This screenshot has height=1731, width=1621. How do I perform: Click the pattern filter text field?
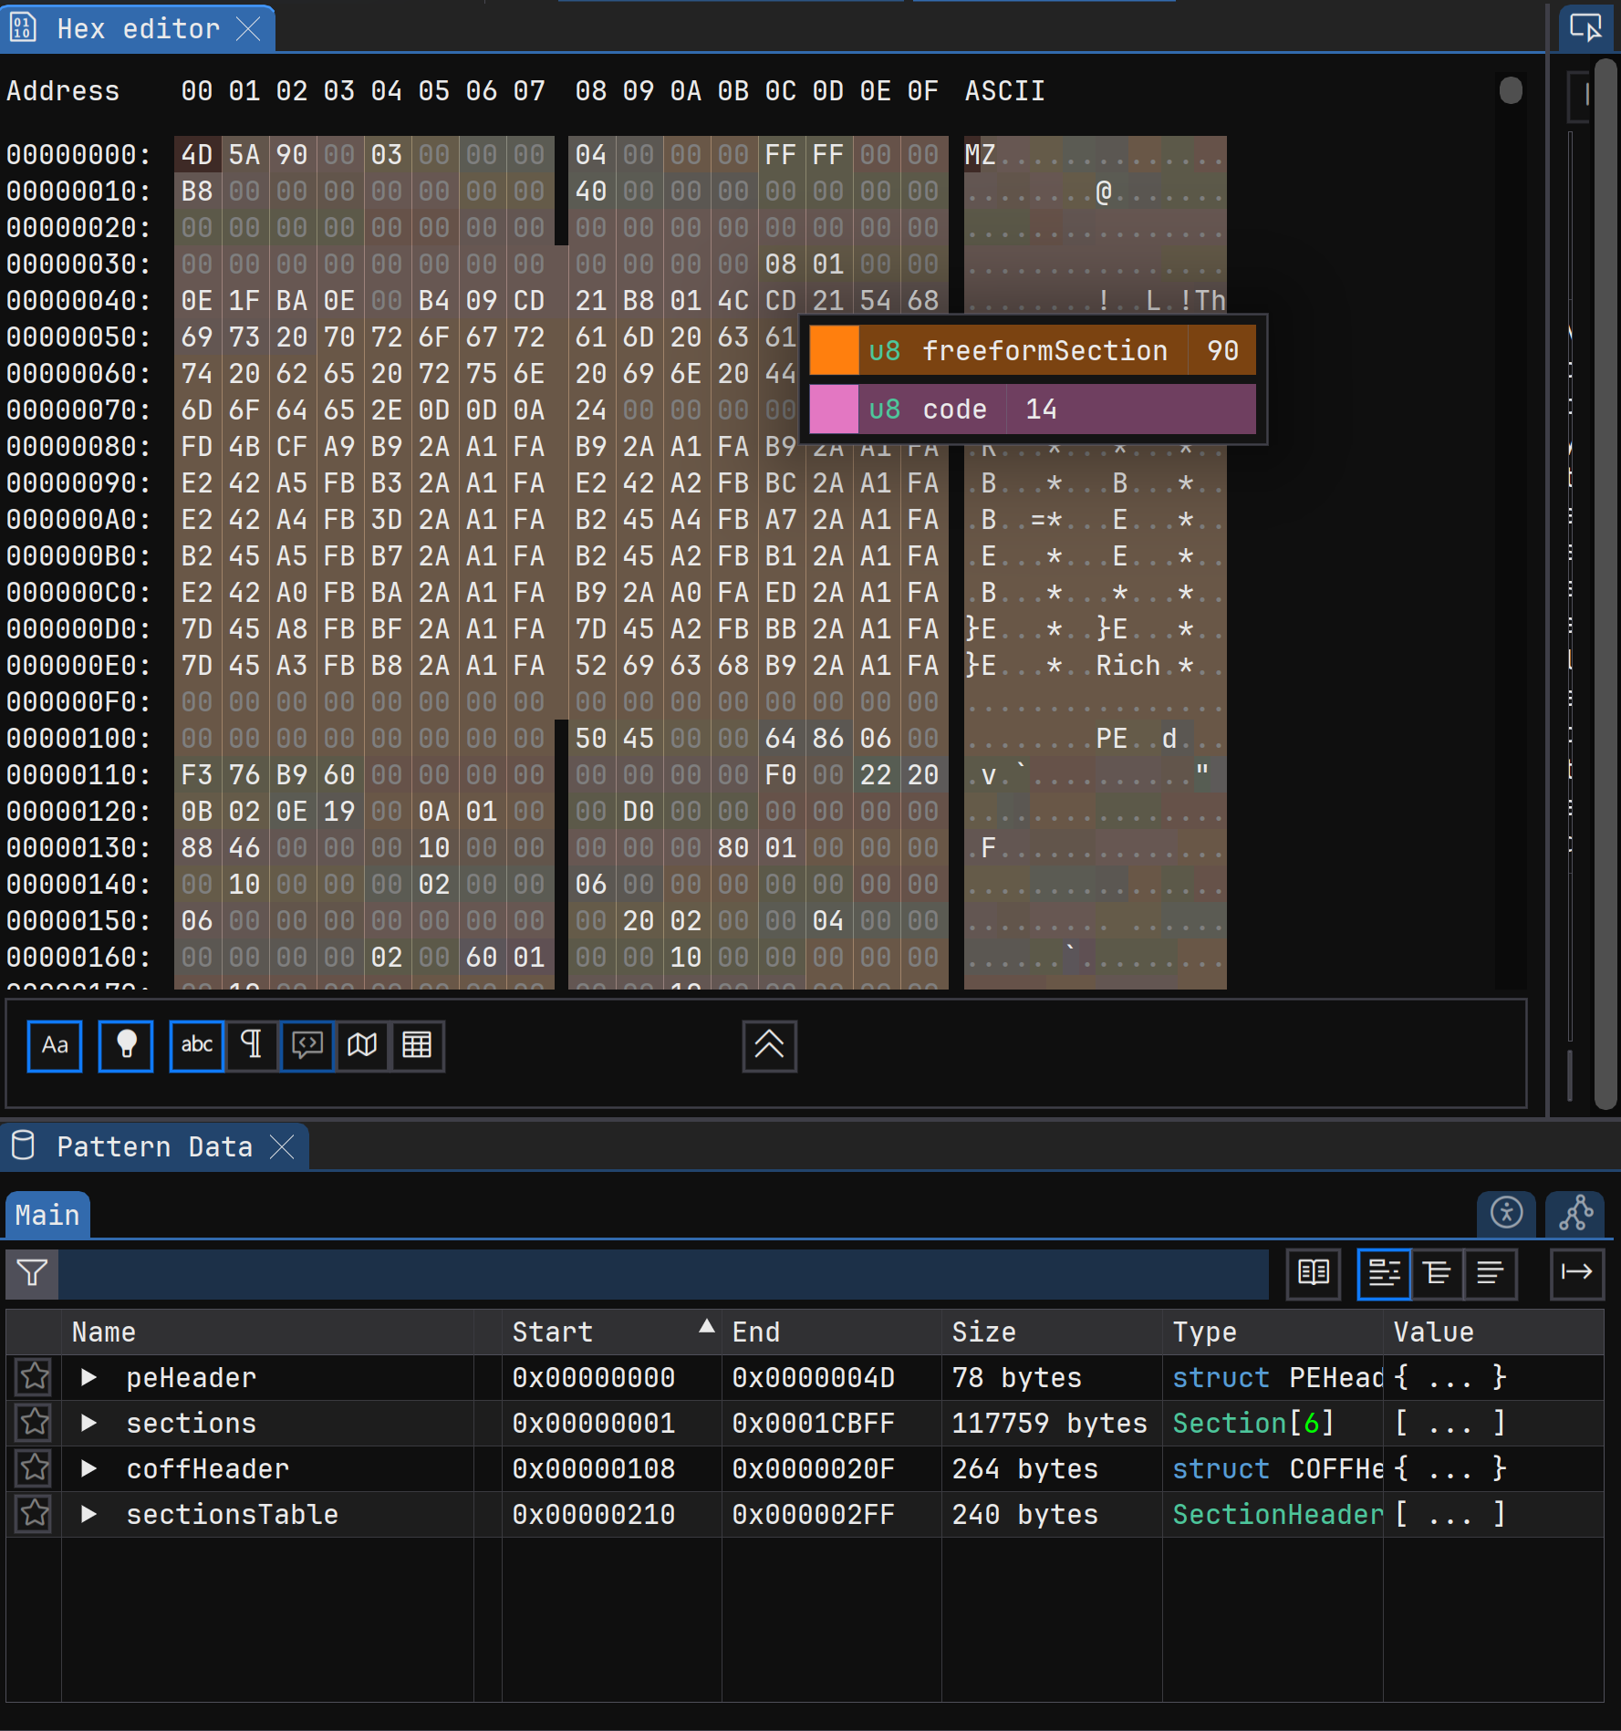(662, 1272)
